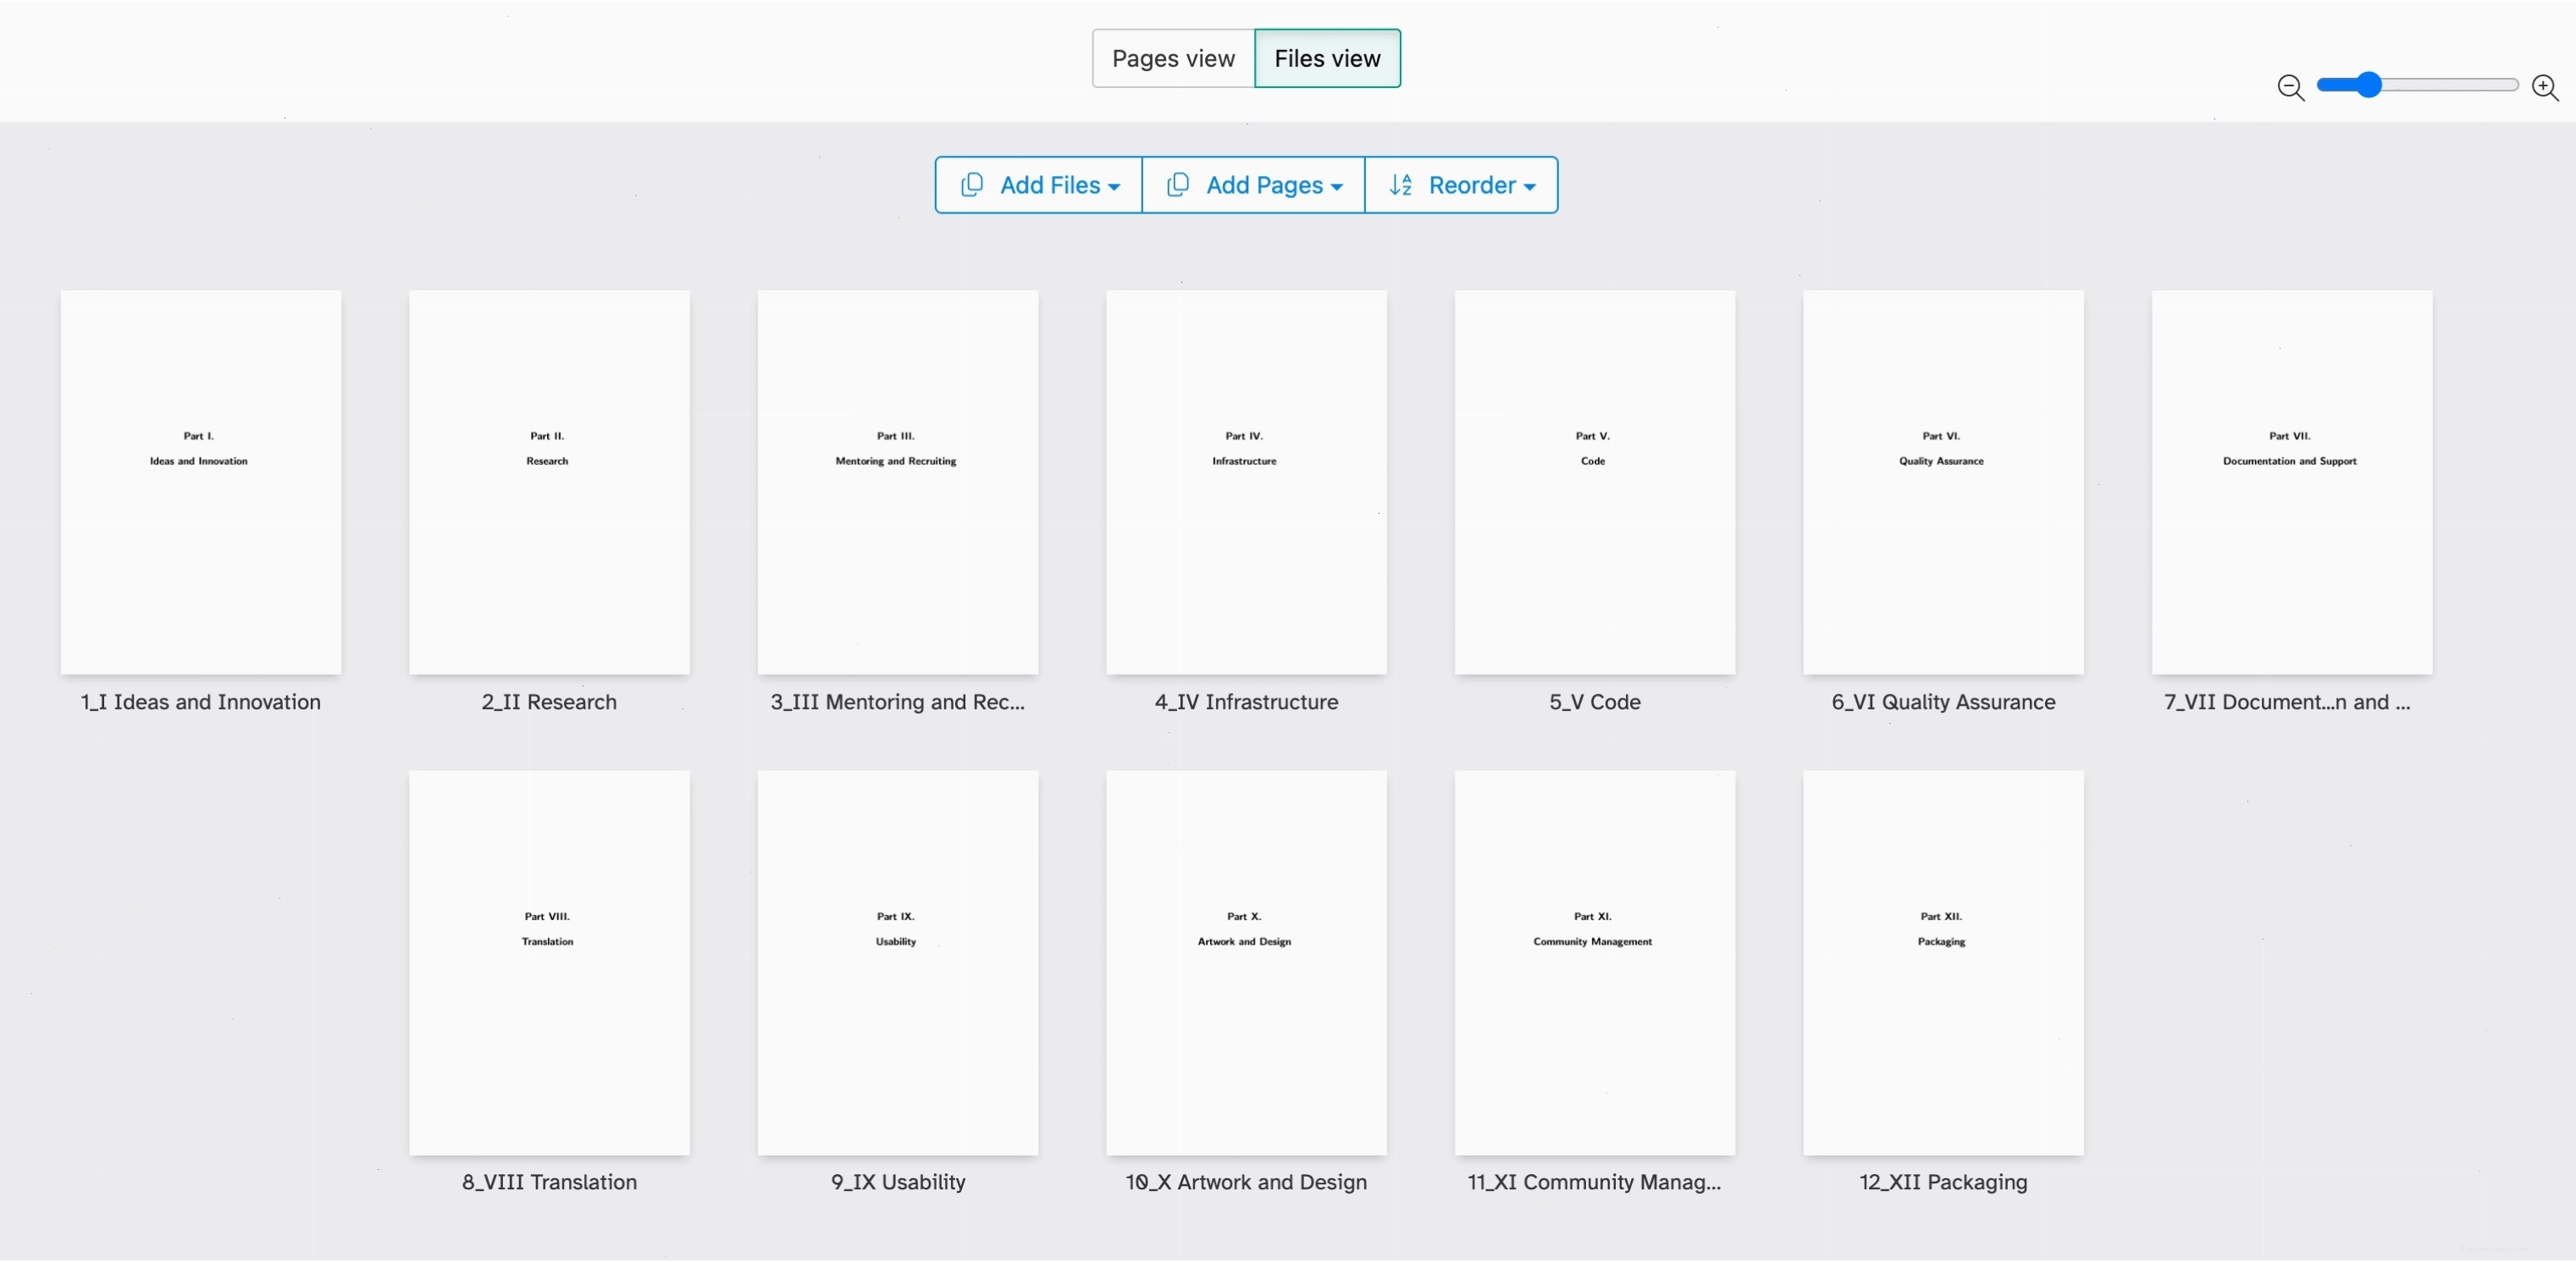Click the file name '7_VII Document...n and ...'
This screenshot has height=1263, width=2576.
coord(2287,702)
